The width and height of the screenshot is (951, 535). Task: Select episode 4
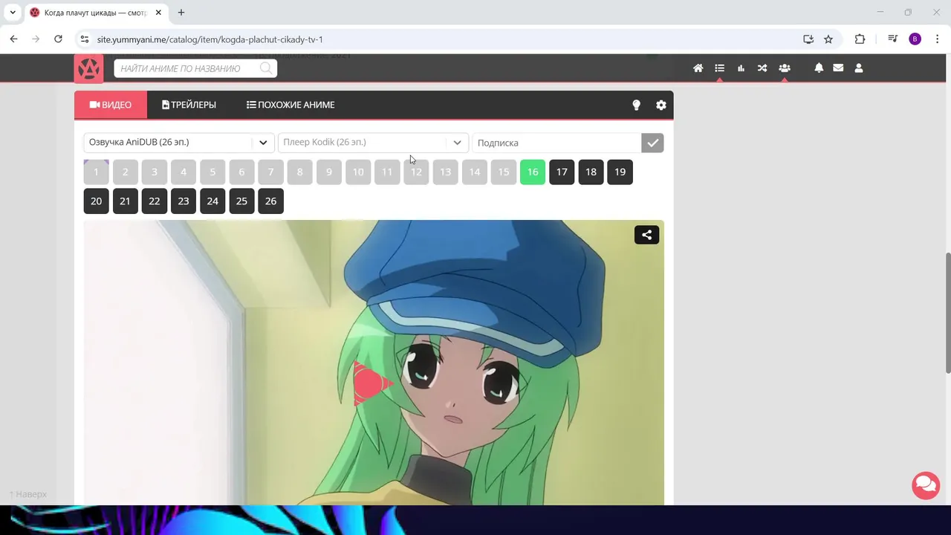click(x=184, y=172)
